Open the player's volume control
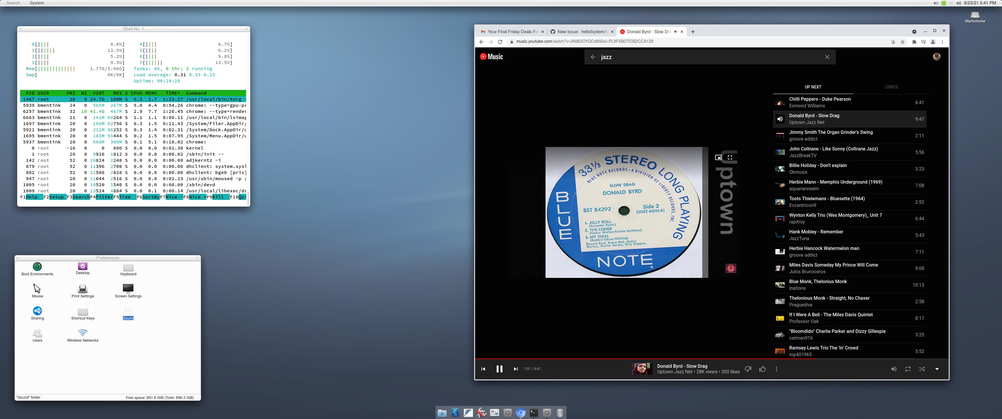This screenshot has height=419, width=1002. 893,369
